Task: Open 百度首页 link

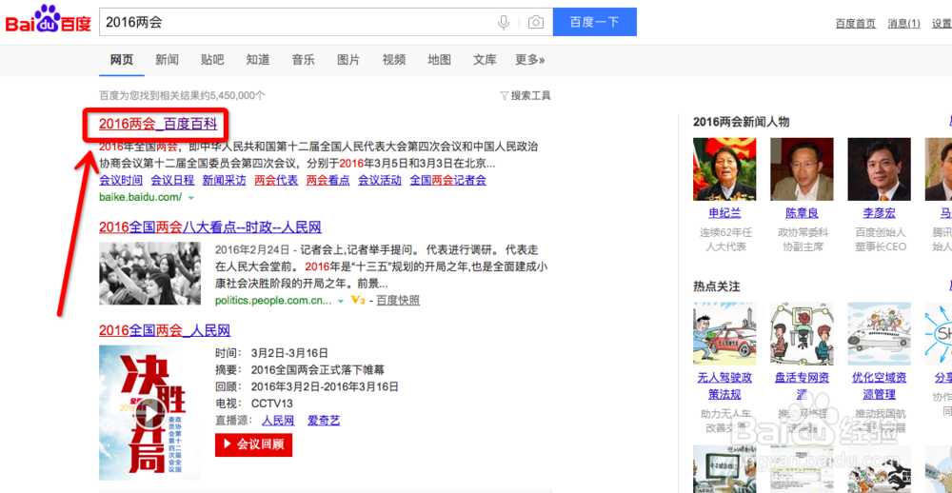Action: tap(856, 24)
